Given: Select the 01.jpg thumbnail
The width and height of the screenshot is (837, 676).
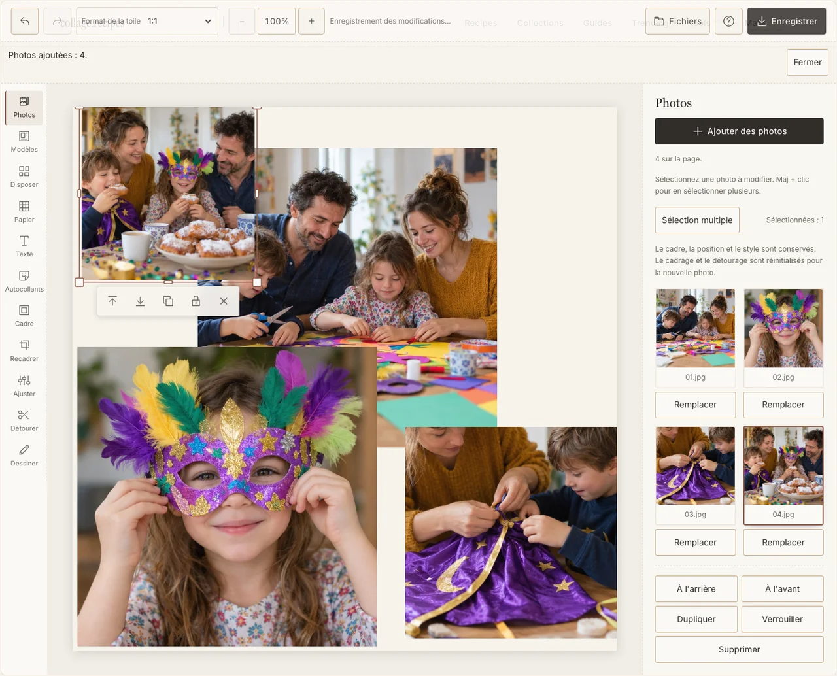Looking at the screenshot, I should tap(695, 337).
